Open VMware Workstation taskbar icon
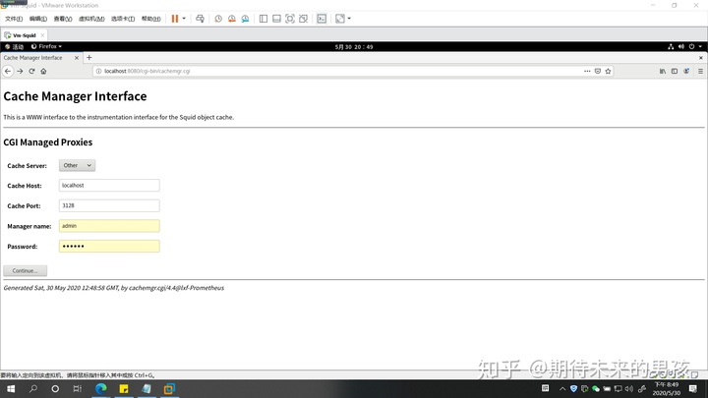The height and width of the screenshot is (398, 708). 169,388
